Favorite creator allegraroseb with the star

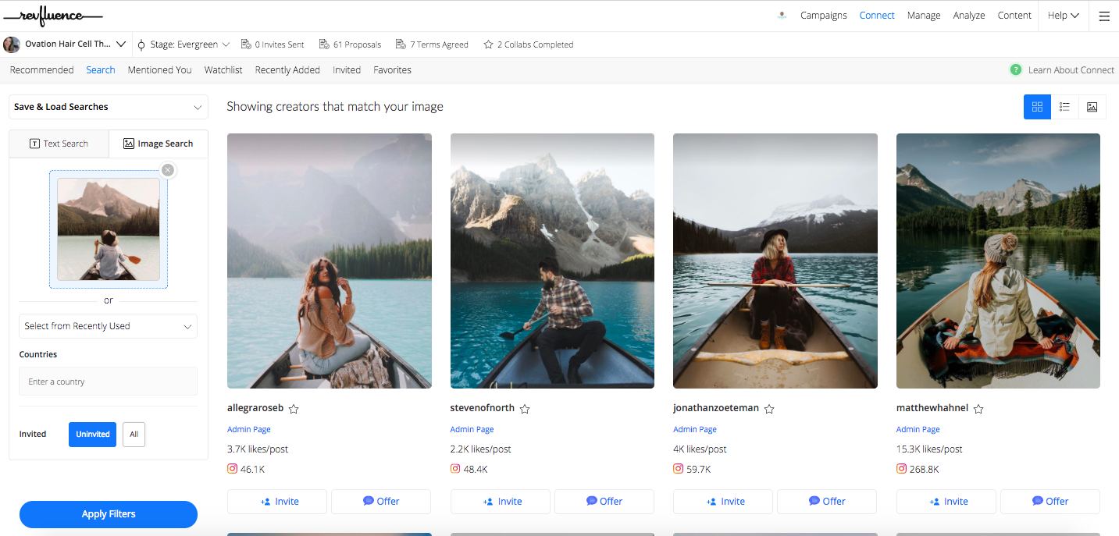[294, 408]
